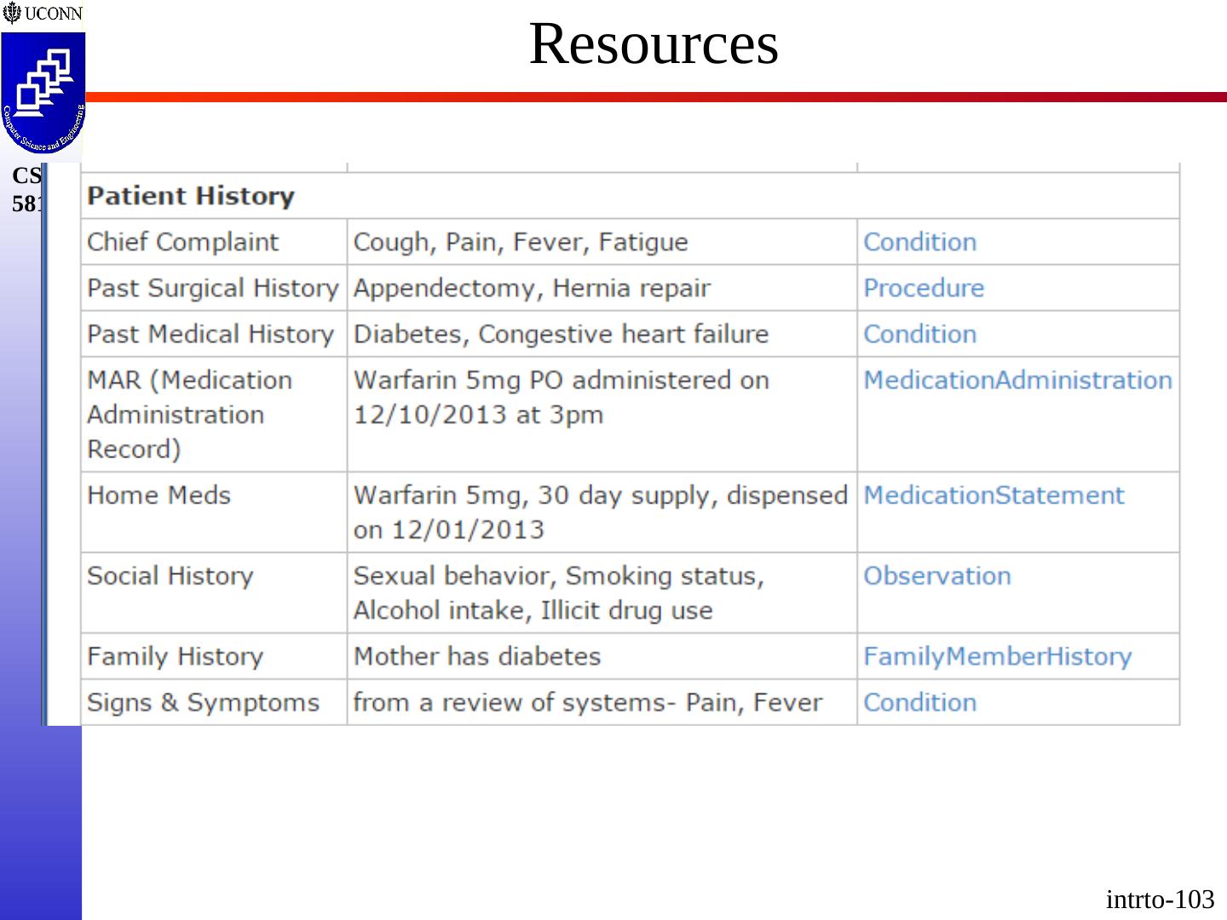Follow the MedicationAdministration link
1227x920 pixels.
1017,380
